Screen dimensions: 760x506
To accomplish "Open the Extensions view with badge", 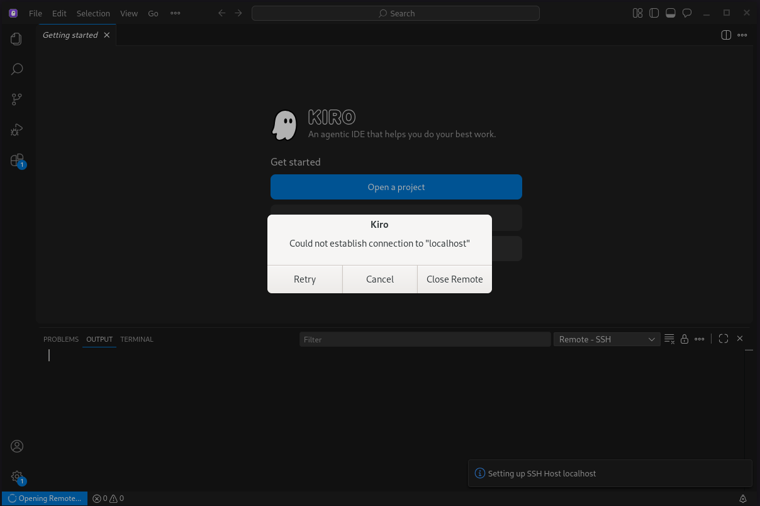I will point(17,160).
